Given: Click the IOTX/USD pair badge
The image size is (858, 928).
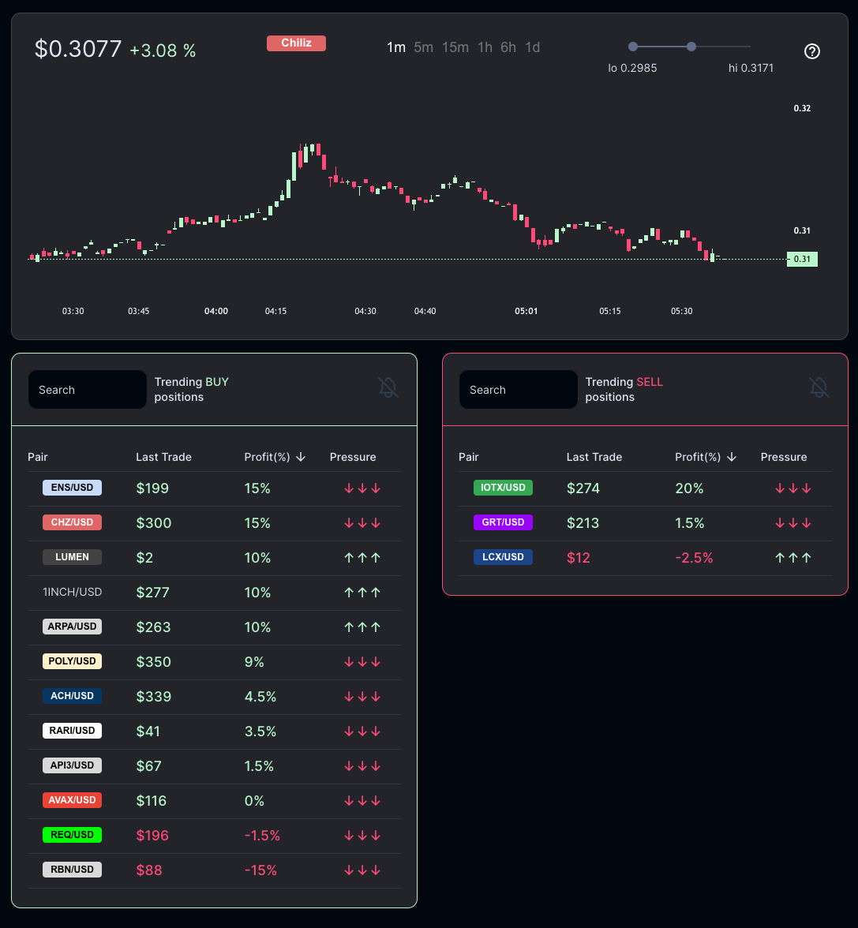Looking at the screenshot, I should point(503,488).
